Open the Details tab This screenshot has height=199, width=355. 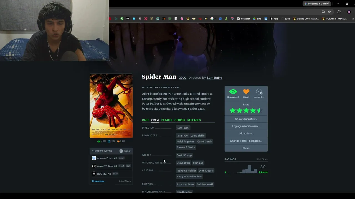coord(167,120)
